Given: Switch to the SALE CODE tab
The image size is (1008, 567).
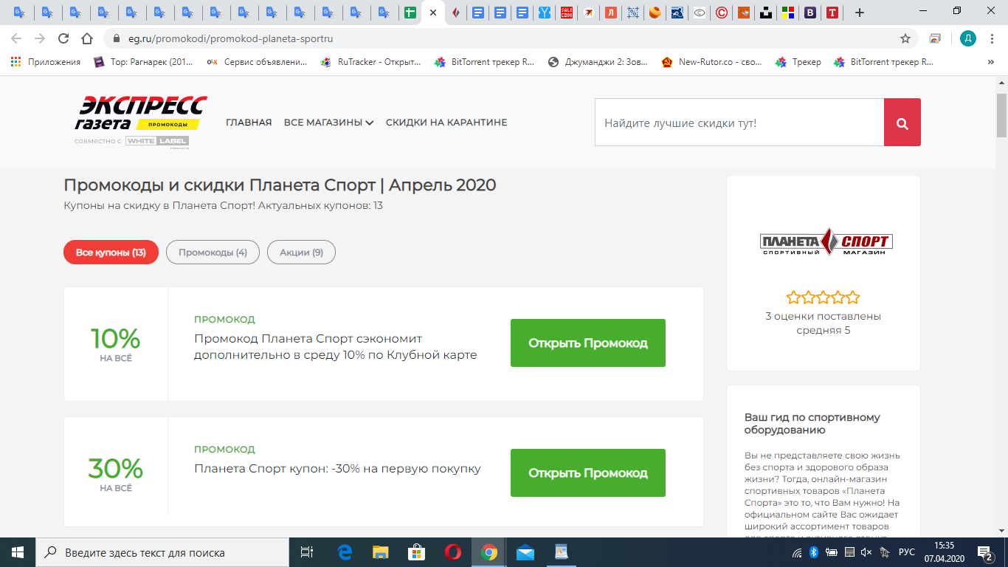Looking at the screenshot, I should click(567, 13).
